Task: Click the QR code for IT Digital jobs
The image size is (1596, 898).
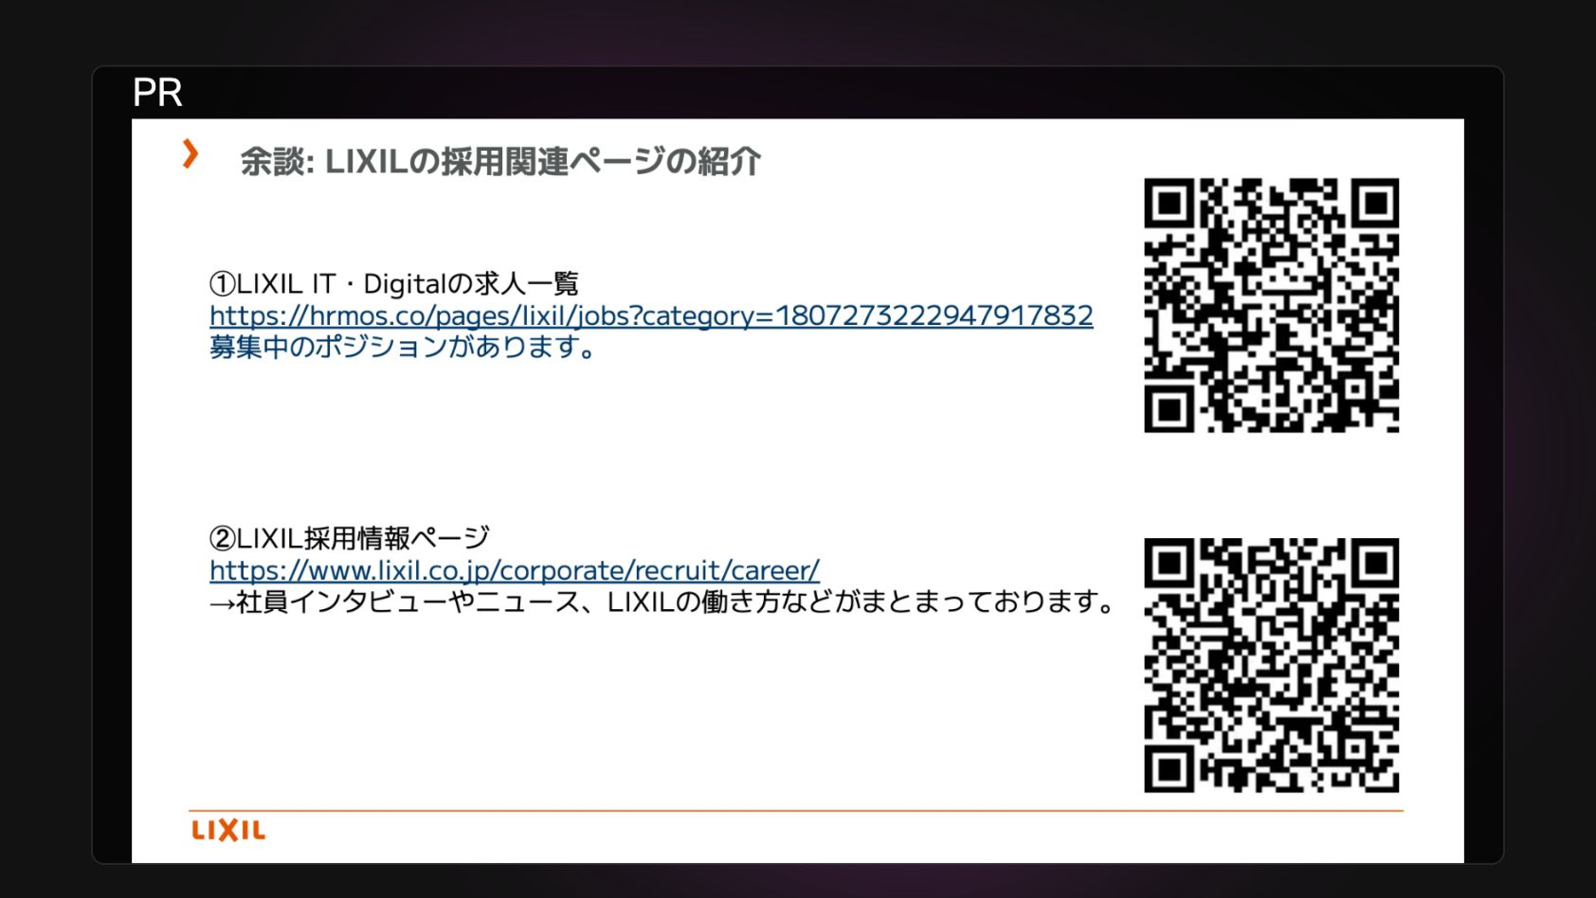Action: (1271, 305)
